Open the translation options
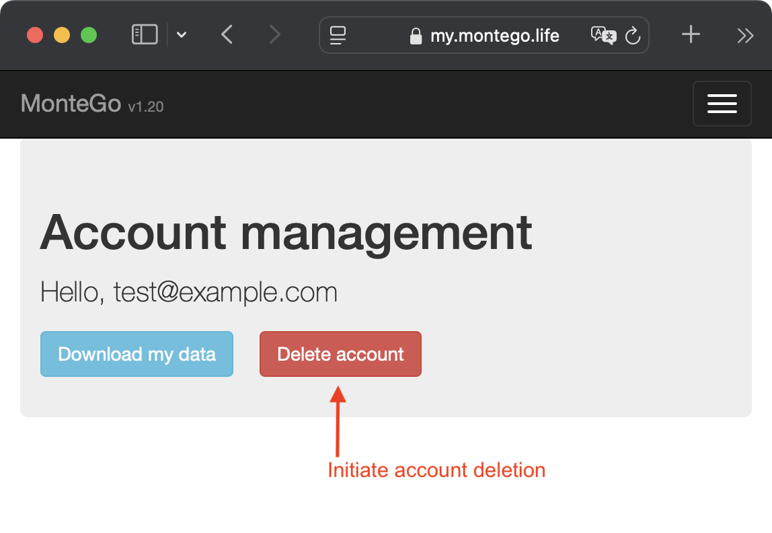 point(604,36)
